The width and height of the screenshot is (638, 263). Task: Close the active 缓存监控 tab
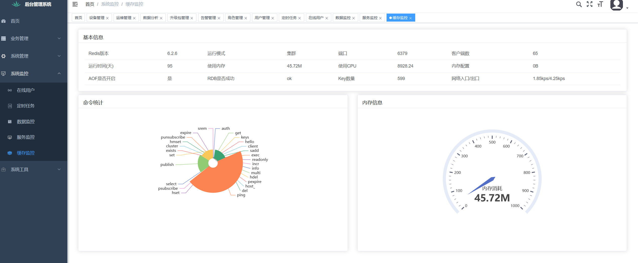point(410,18)
